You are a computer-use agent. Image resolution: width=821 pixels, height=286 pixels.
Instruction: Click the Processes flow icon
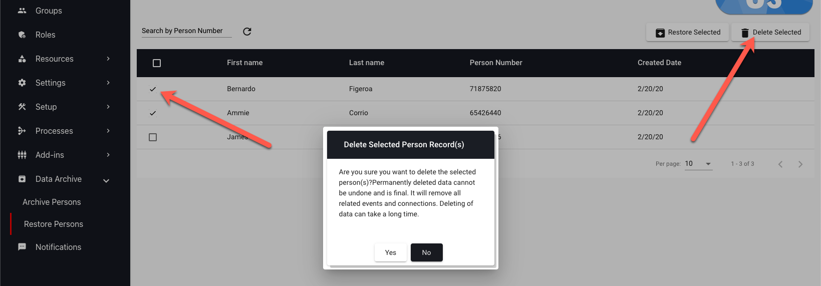point(22,131)
